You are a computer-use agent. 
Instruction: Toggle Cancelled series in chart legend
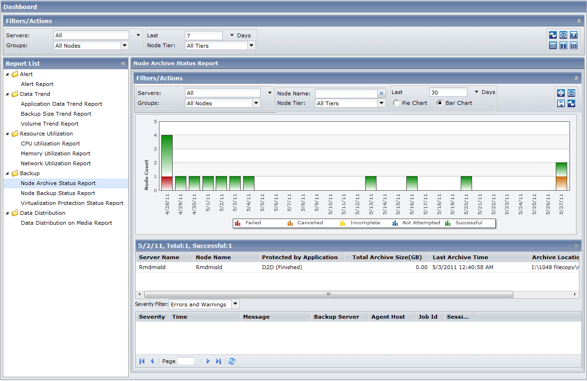[x=305, y=223]
